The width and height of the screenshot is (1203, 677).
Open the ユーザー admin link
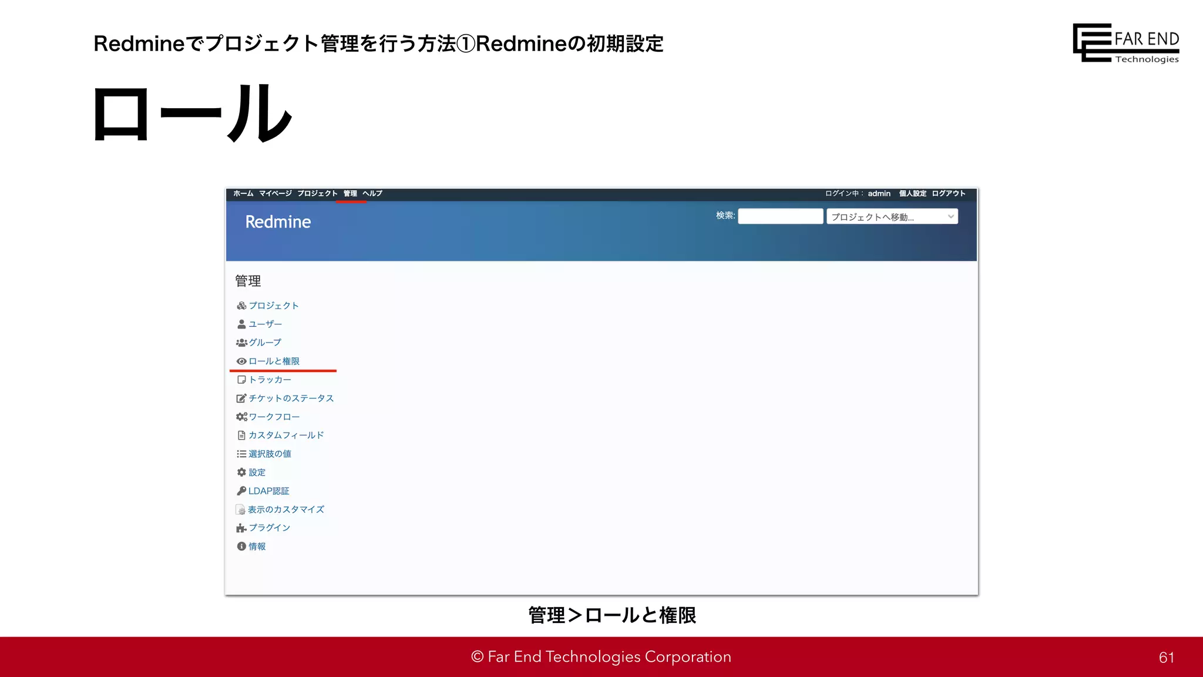point(266,324)
